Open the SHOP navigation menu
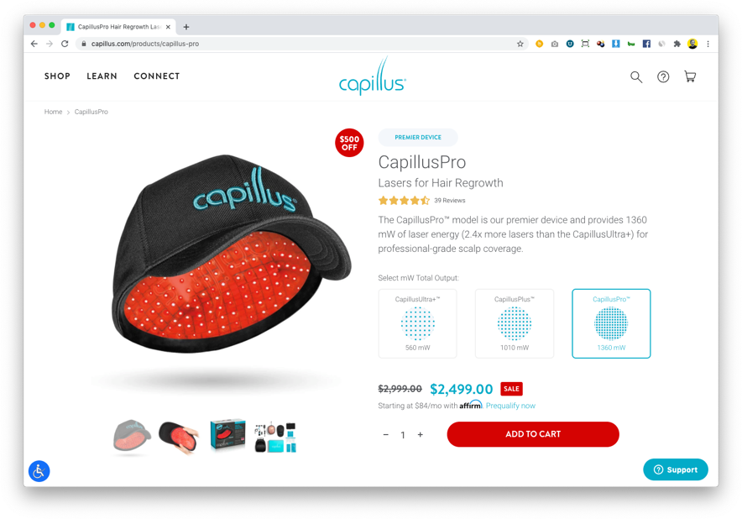 57,76
